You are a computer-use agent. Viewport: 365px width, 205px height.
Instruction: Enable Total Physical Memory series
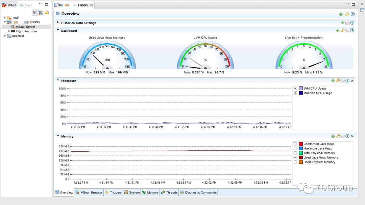295,153
